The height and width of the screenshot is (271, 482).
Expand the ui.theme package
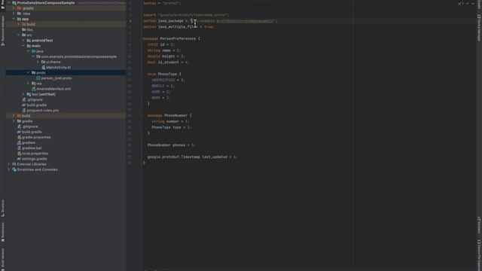click(x=38, y=62)
